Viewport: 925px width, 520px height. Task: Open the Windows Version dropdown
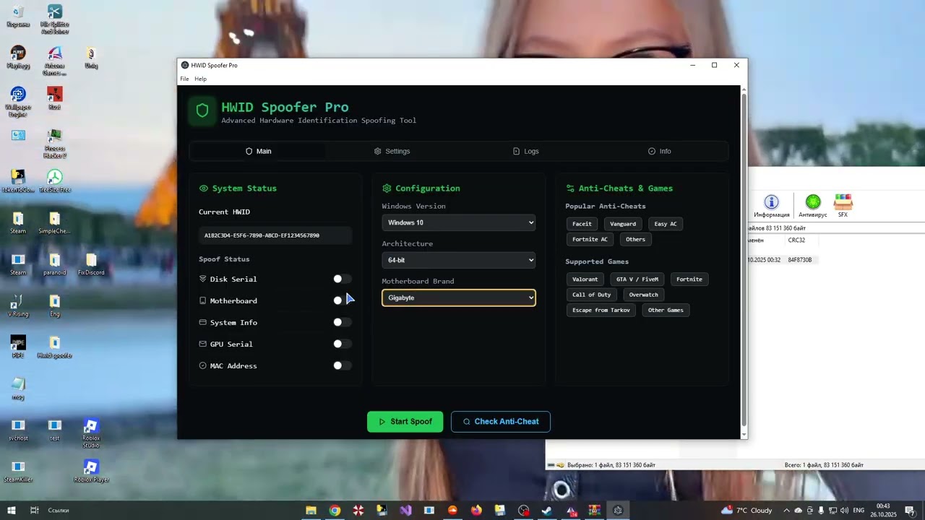click(459, 222)
